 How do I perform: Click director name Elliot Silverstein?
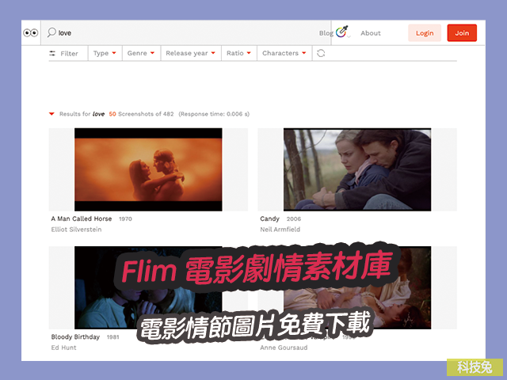[x=76, y=230]
